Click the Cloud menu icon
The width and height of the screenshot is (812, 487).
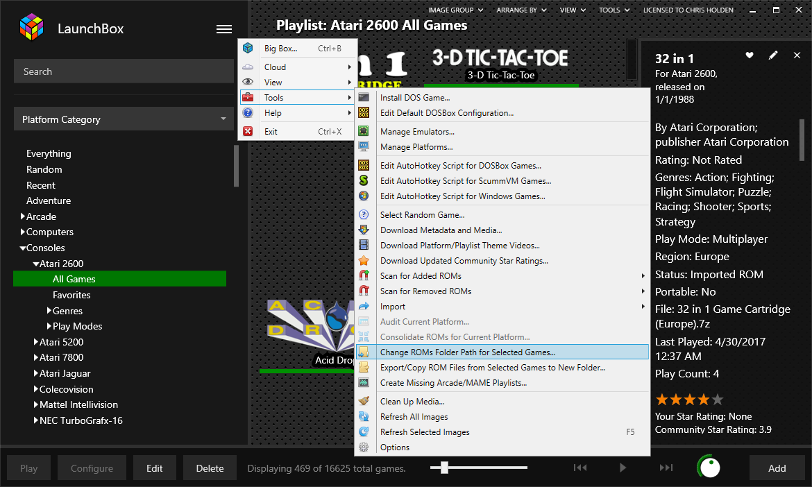click(x=248, y=67)
